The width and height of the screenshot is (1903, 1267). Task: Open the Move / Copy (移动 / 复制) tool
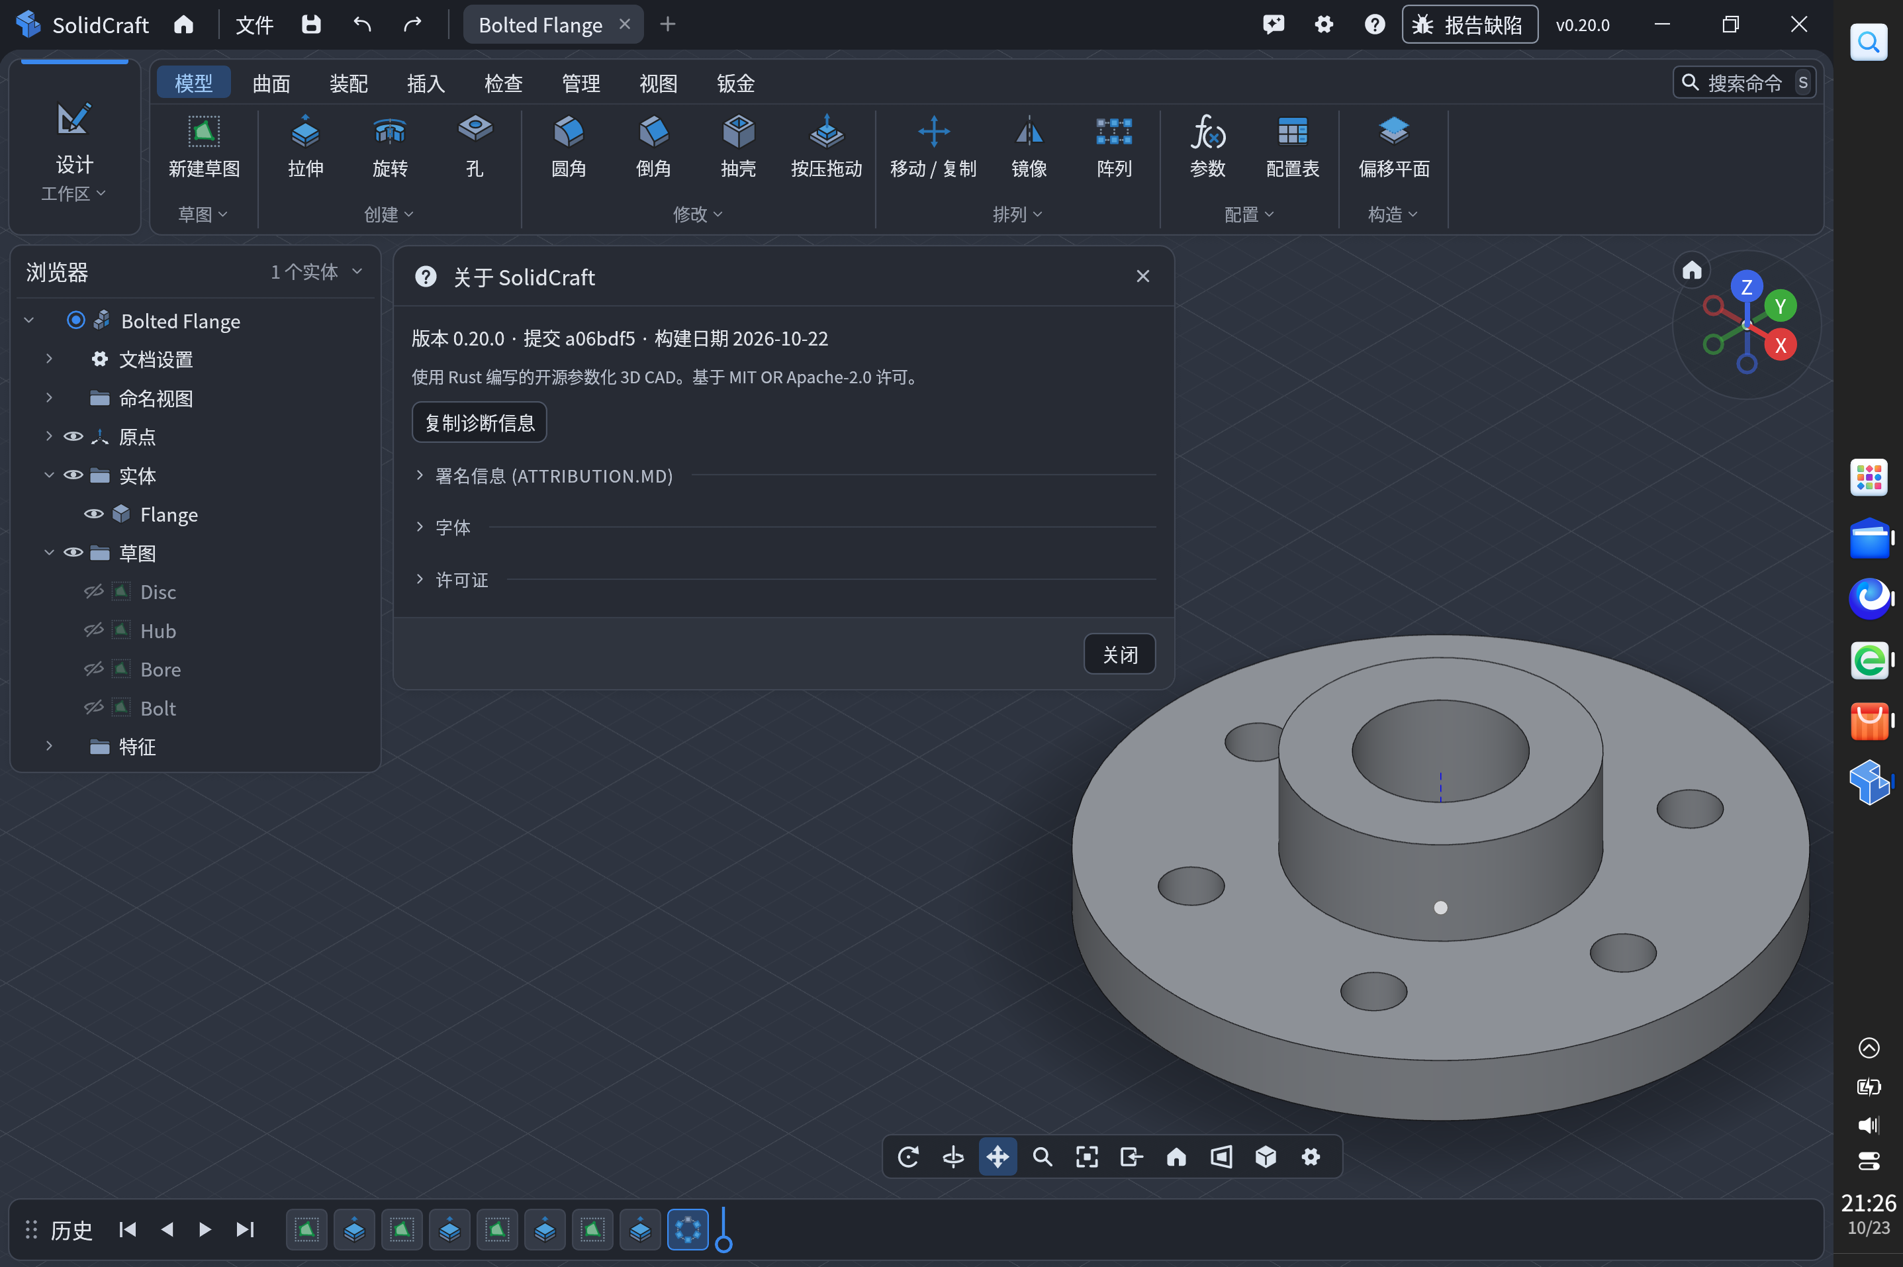tap(933, 147)
